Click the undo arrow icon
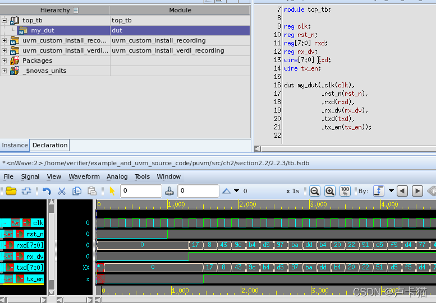436x303 pixels. click(x=47, y=191)
